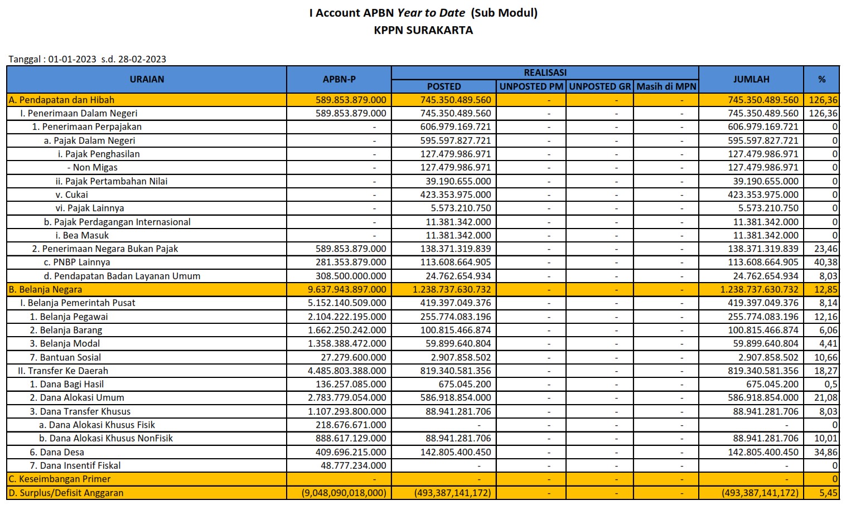Click APBN-P value 2.104.222.195.000
This screenshot has height=505, width=846.
pyautogui.click(x=347, y=317)
